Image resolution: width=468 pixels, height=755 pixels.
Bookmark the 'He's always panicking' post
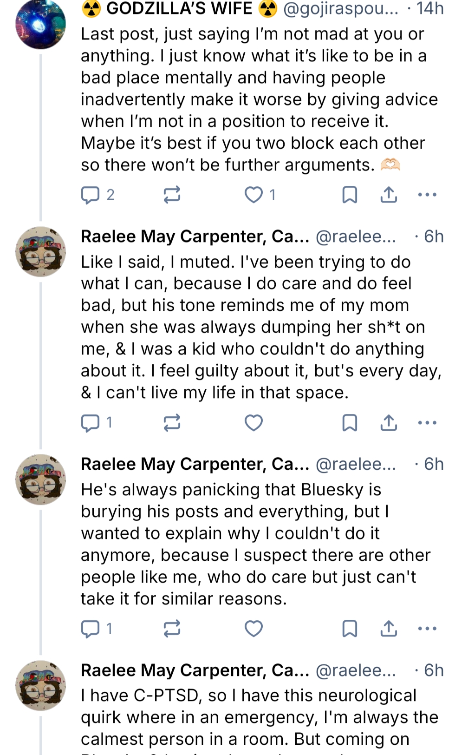(350, 629)
